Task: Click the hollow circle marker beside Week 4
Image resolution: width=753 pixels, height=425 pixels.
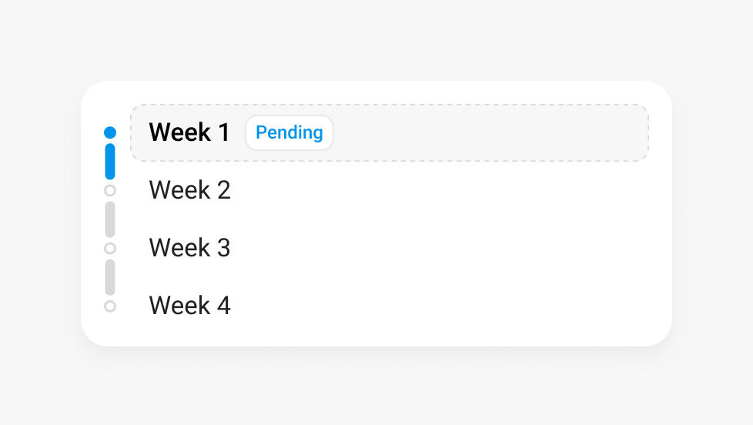Action: [x=110, y=306]
